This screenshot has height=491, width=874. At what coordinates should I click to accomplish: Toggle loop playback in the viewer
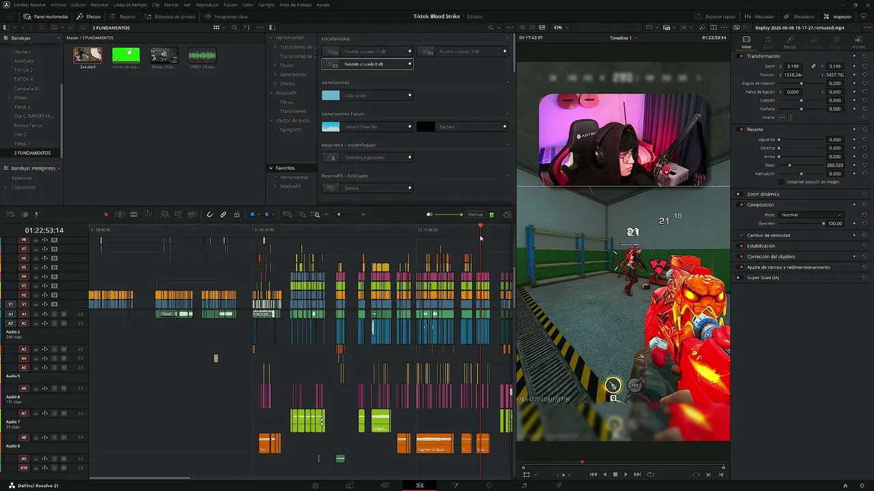click(x=650, y=475)
